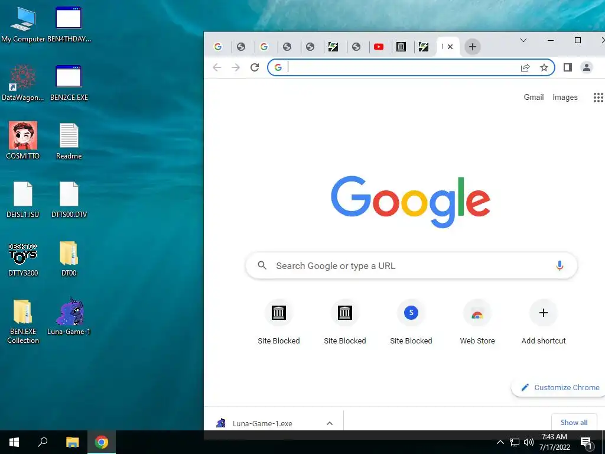Select DEISL1.ISU file icon

coord(23,200)
